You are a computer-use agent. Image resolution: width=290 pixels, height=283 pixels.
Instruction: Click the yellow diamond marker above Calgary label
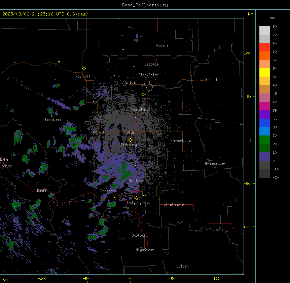(x=136, y=198)
